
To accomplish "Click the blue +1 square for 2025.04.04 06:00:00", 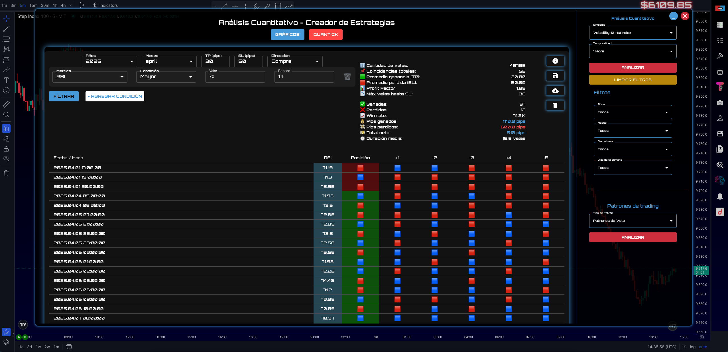I will pos(397,205).
